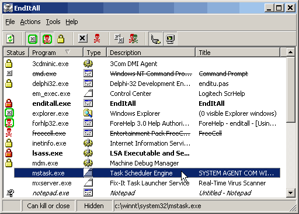Image resolution: width=299 pixels, height=214 pixels.
Task: Select the struck-through cmd.exe entry
Action: click(x=44, y=74)
